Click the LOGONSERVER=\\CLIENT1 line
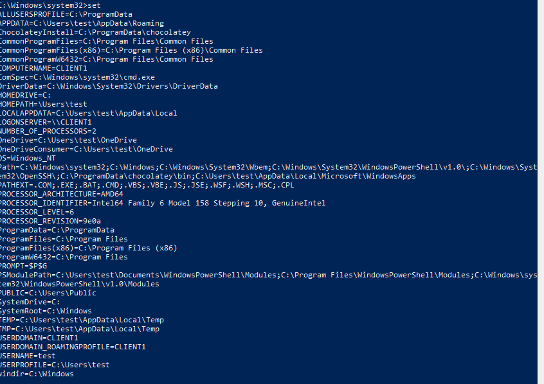544x384 pixels. coord(46,123)
